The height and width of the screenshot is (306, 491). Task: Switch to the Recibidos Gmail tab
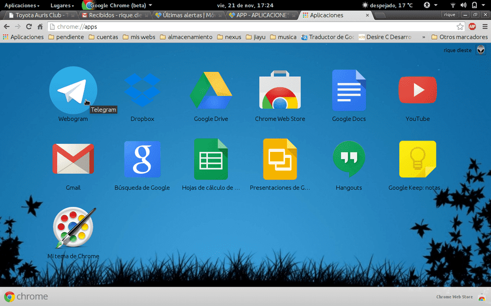pos(115,15)
